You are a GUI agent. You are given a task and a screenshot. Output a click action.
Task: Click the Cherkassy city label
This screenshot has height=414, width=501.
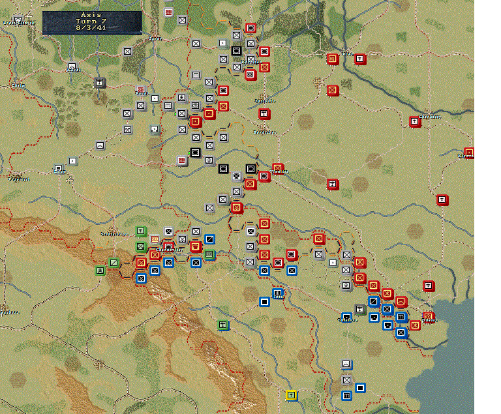point(430,117)
